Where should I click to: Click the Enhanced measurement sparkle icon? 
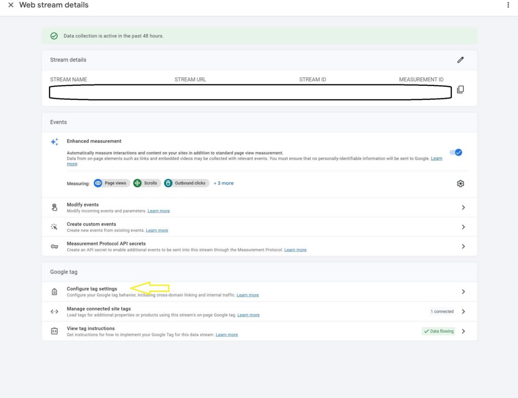[x=55, y=142]
